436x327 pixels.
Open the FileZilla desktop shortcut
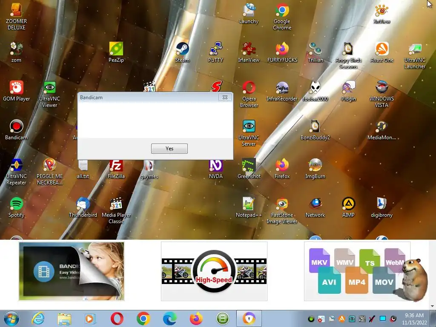point(116,169)
